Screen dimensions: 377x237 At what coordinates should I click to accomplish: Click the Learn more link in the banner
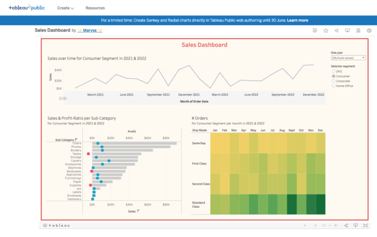tap(297, 20)
